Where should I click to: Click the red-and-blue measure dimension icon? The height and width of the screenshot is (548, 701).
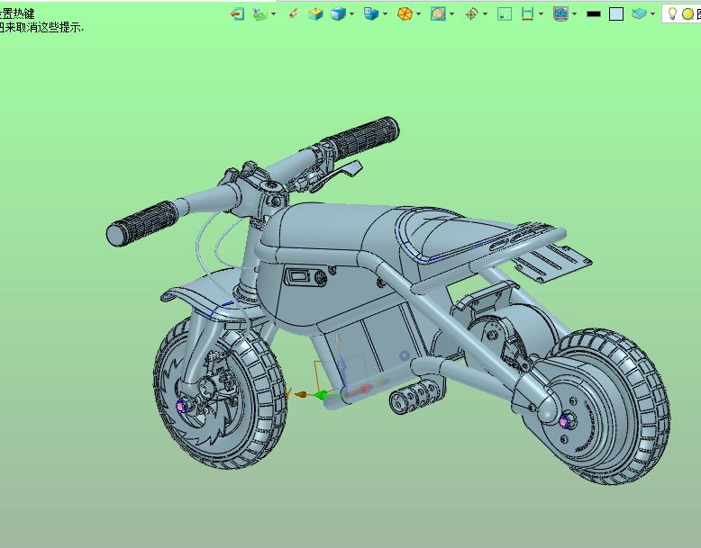[528, 13]
